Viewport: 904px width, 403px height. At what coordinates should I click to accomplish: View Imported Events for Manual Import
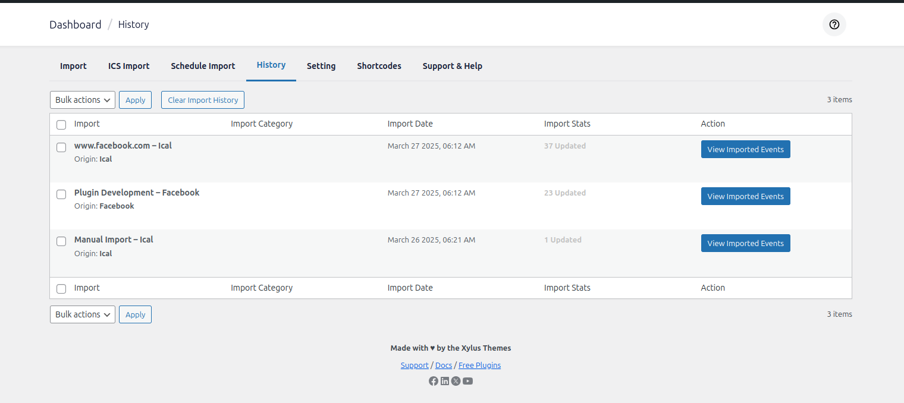(x=745, y=243)
